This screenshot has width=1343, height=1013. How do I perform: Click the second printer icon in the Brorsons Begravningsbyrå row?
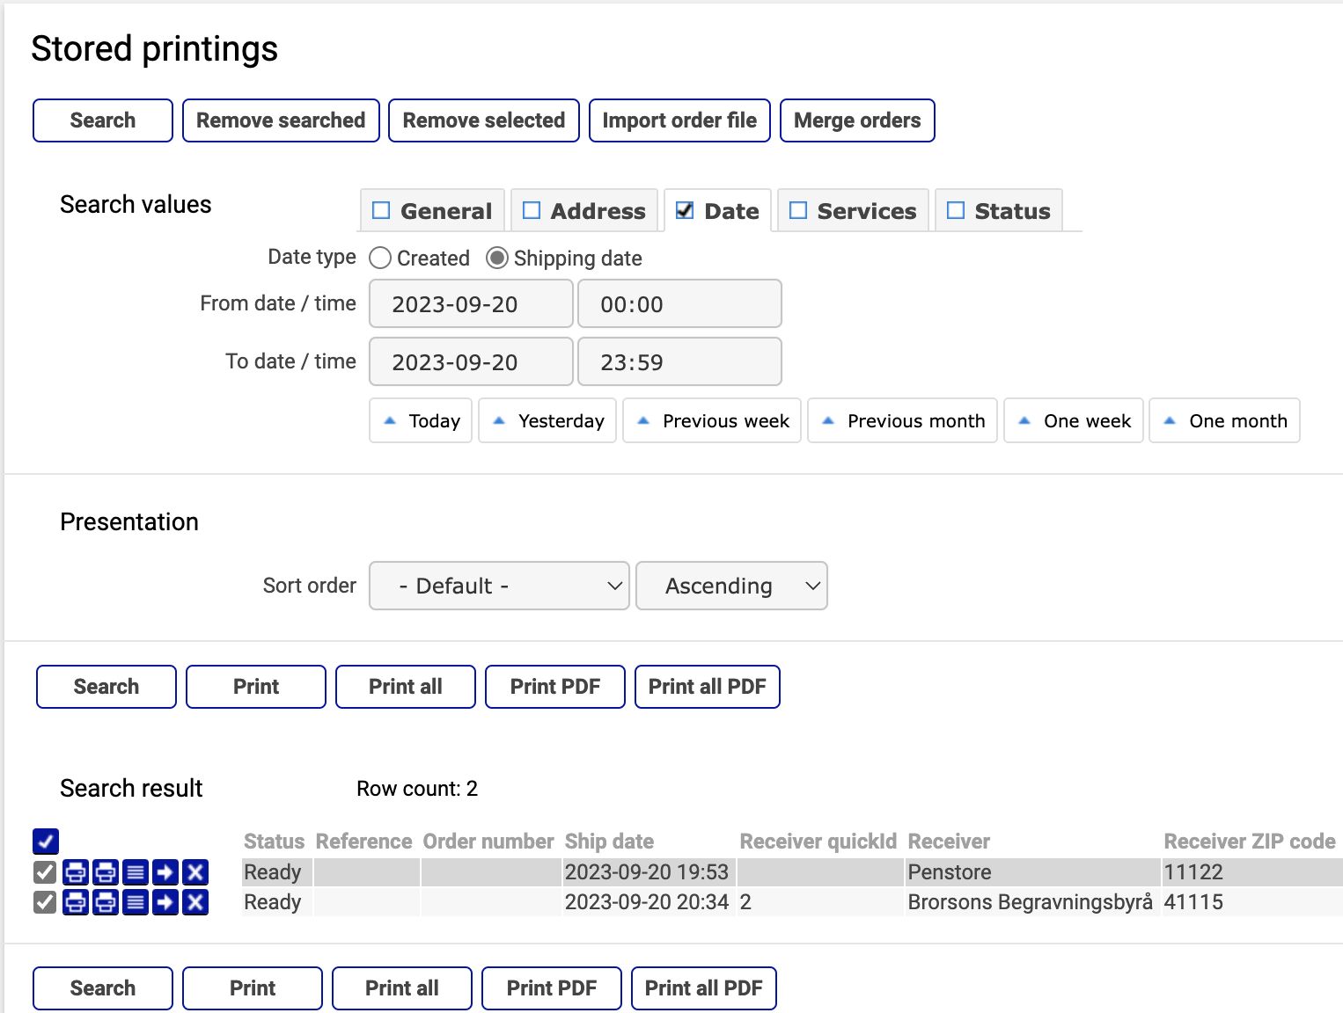tap(106, 902)
